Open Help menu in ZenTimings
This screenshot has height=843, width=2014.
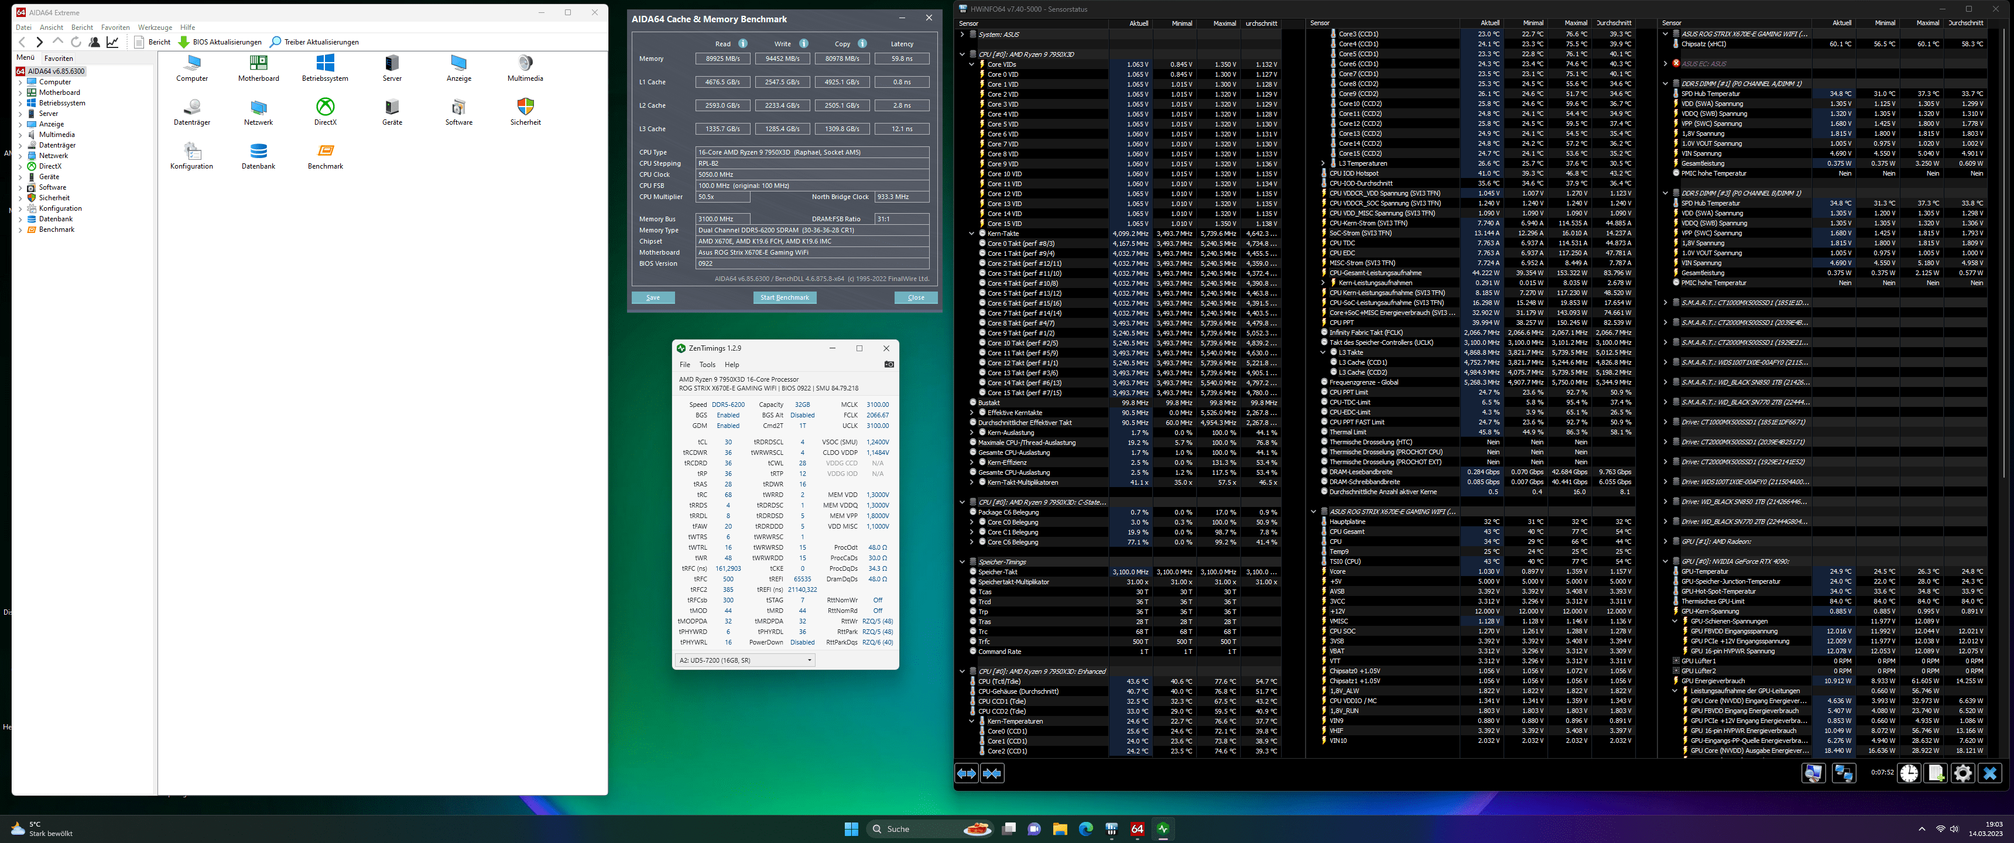point(732,364)
